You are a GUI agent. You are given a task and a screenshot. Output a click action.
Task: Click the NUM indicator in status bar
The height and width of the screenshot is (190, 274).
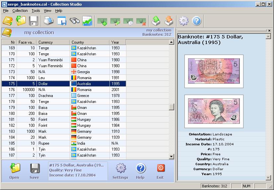(246, 186)
